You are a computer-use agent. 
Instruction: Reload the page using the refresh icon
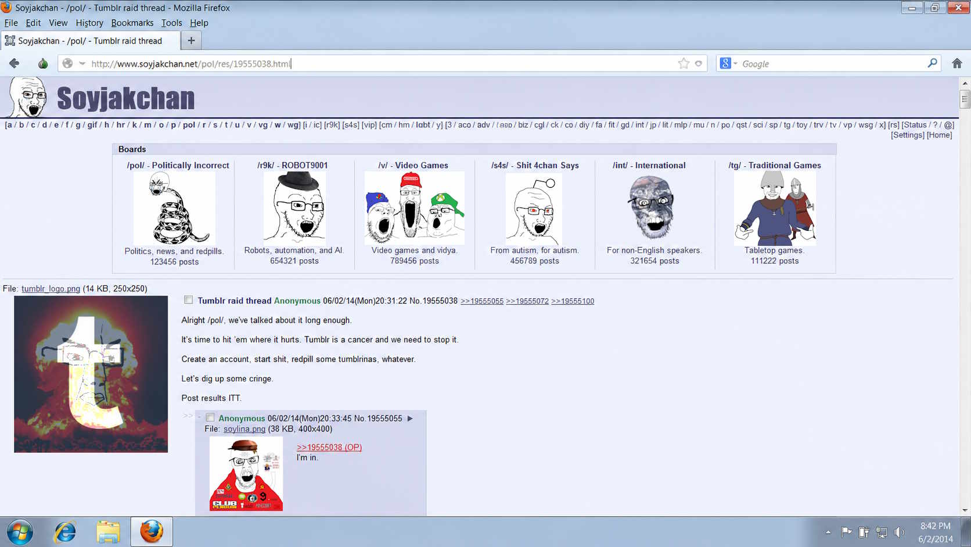coord(699,63)
